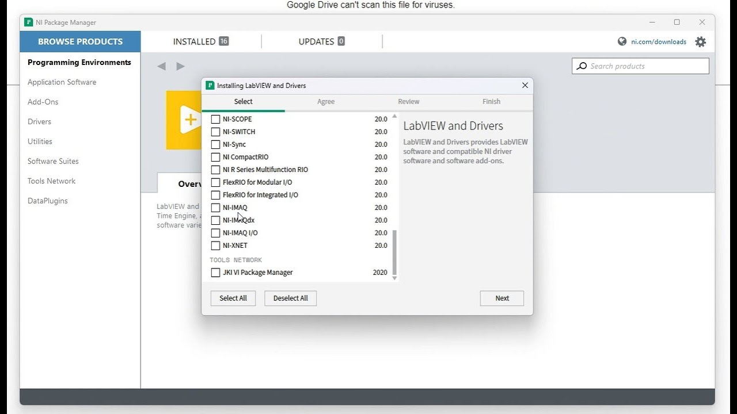737x414 pixels.
Task: Enable the NI-XNET checkbox
Action: [215, 246]
